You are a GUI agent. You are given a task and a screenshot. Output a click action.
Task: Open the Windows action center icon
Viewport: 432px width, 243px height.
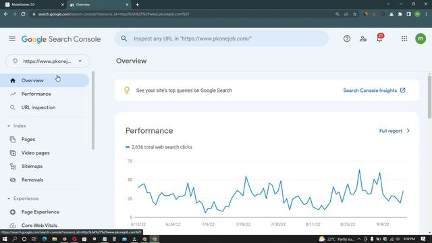(x=423, y=239)
